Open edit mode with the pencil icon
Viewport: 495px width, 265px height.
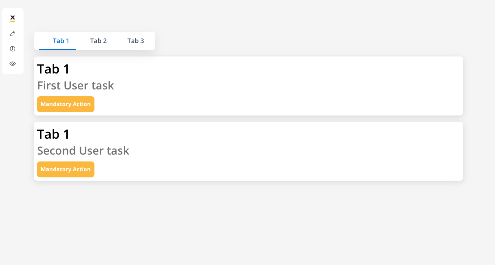click(x=13, y=34)
